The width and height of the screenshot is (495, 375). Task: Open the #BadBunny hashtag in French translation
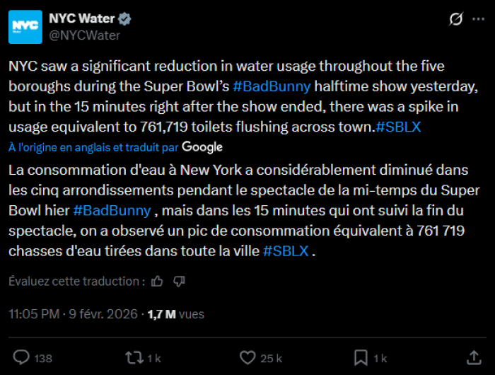point(111,211)
